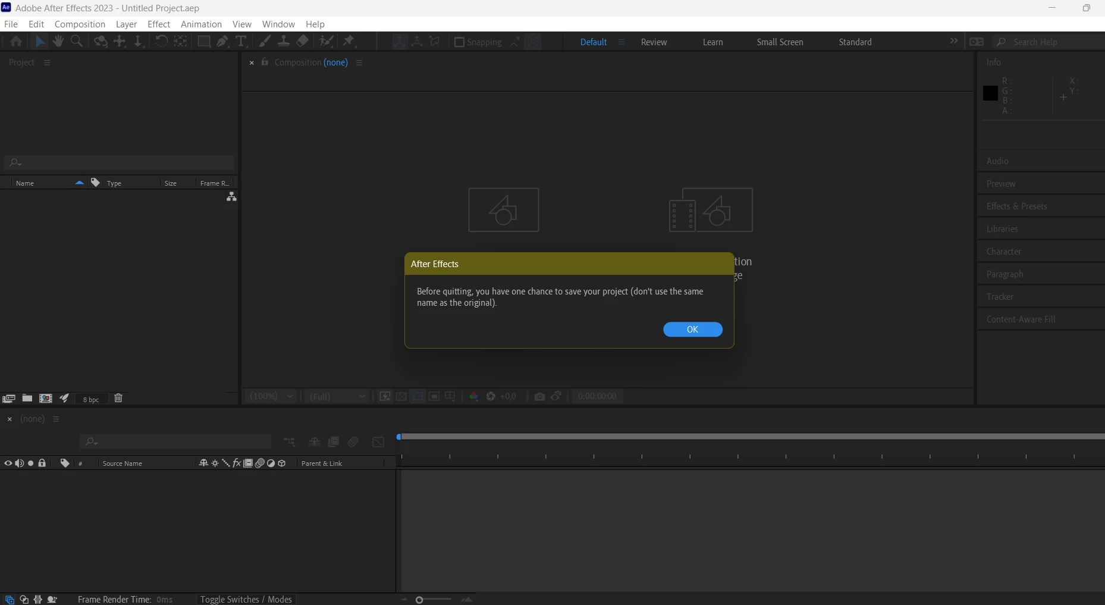Click the Interpret Footage icon
Screen dimensions: 1105x605
[x=8, y=399]
